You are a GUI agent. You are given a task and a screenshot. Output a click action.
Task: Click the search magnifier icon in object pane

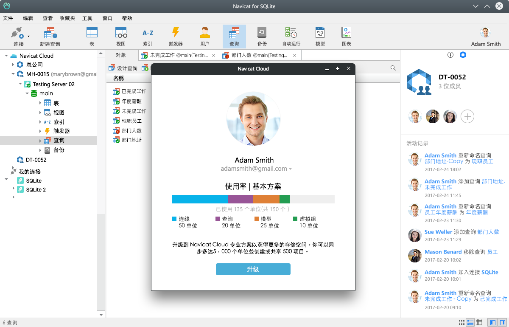pos(393,68)
